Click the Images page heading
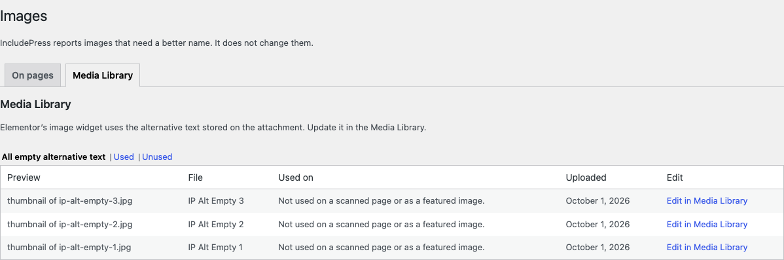This screenshot has height=260, width=784. pyautogui.click(x=24, y=16)
